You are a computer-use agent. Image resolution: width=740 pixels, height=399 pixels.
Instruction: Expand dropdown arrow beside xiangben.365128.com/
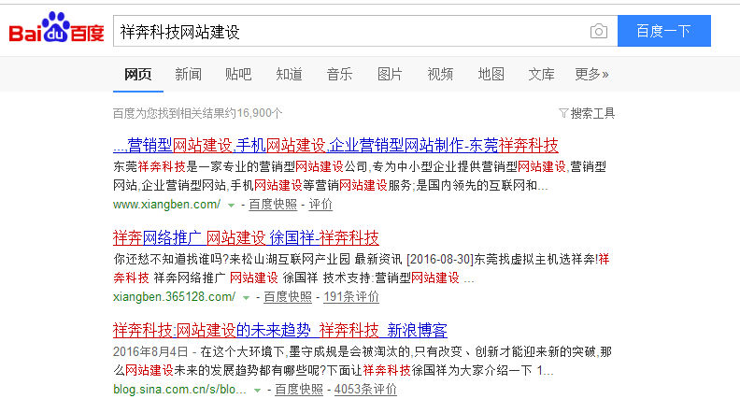246,298
